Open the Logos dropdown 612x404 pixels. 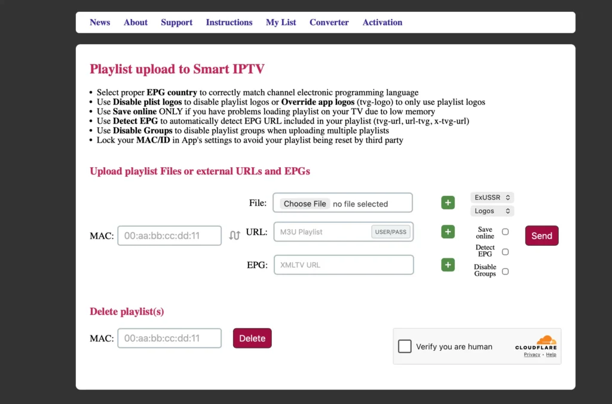(x=492, y=211)
